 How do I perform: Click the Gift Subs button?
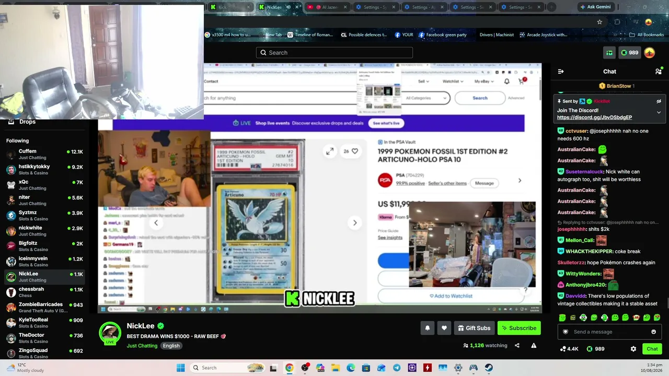tap(474, 328)
